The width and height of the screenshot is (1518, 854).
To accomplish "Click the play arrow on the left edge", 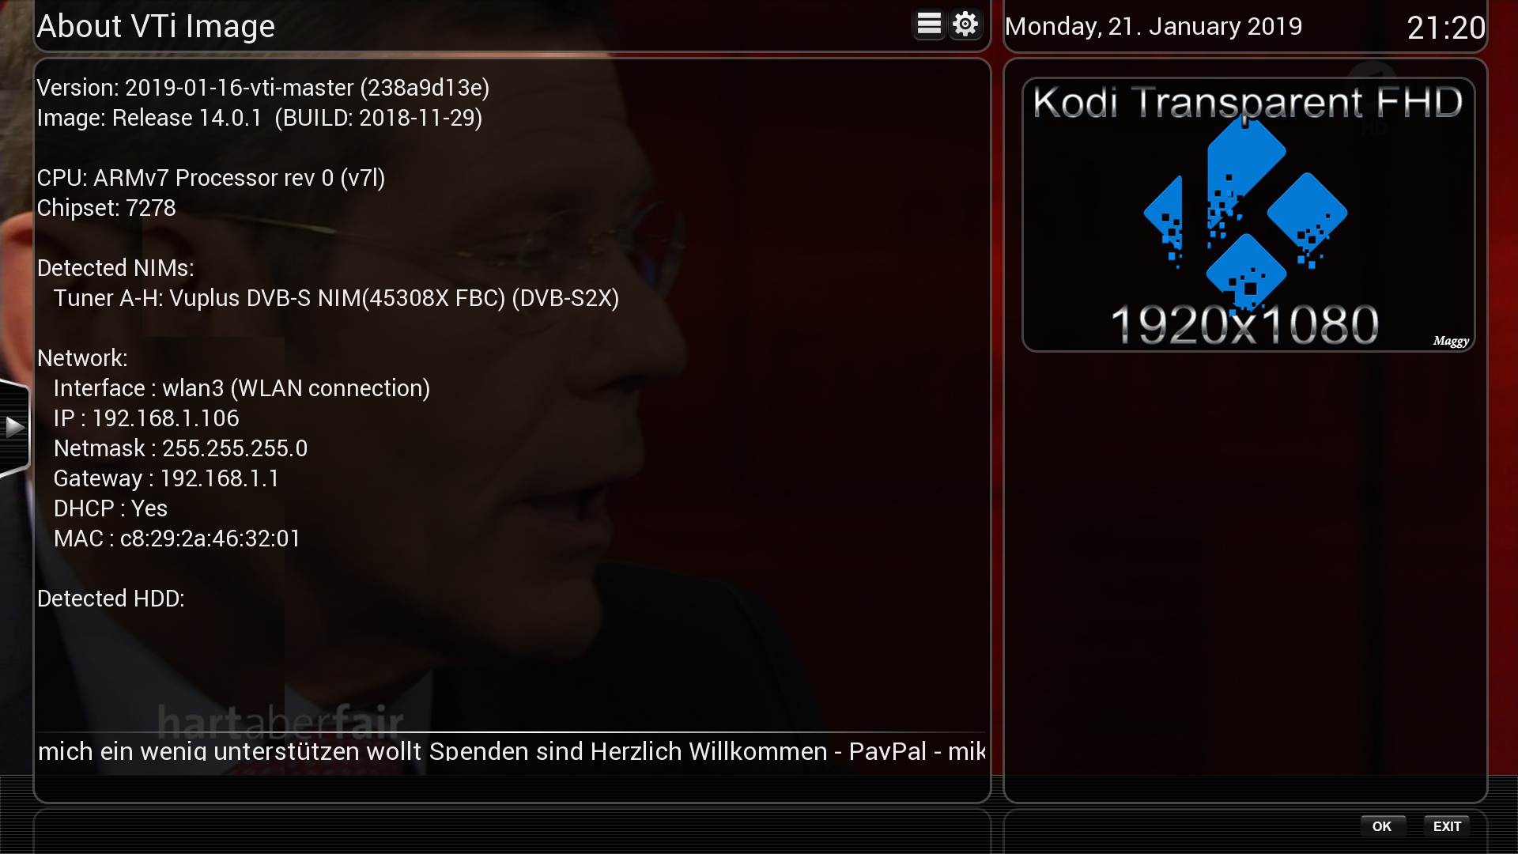I will click(x=14, y=428).
